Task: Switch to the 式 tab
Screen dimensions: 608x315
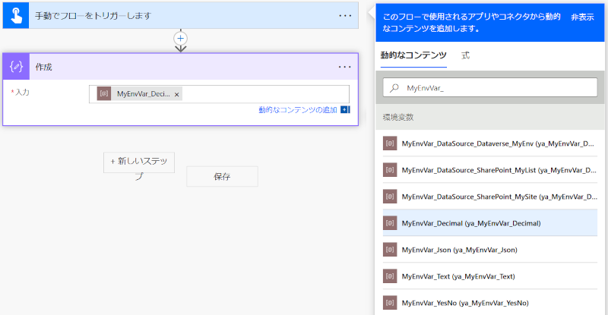Action: [x=466, y=55]
